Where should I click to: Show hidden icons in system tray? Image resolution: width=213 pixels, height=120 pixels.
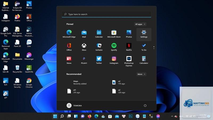click(172, 116)
